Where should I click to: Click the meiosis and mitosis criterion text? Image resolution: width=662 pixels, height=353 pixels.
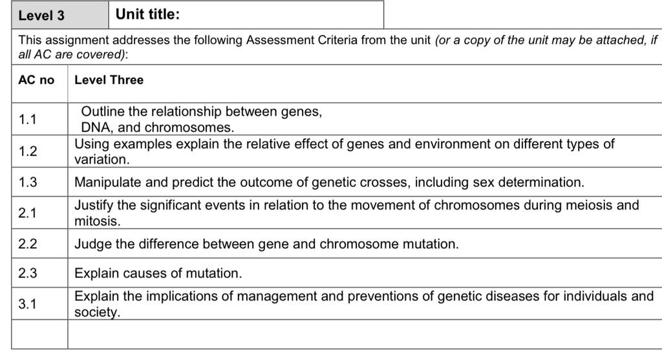point(357,213)
